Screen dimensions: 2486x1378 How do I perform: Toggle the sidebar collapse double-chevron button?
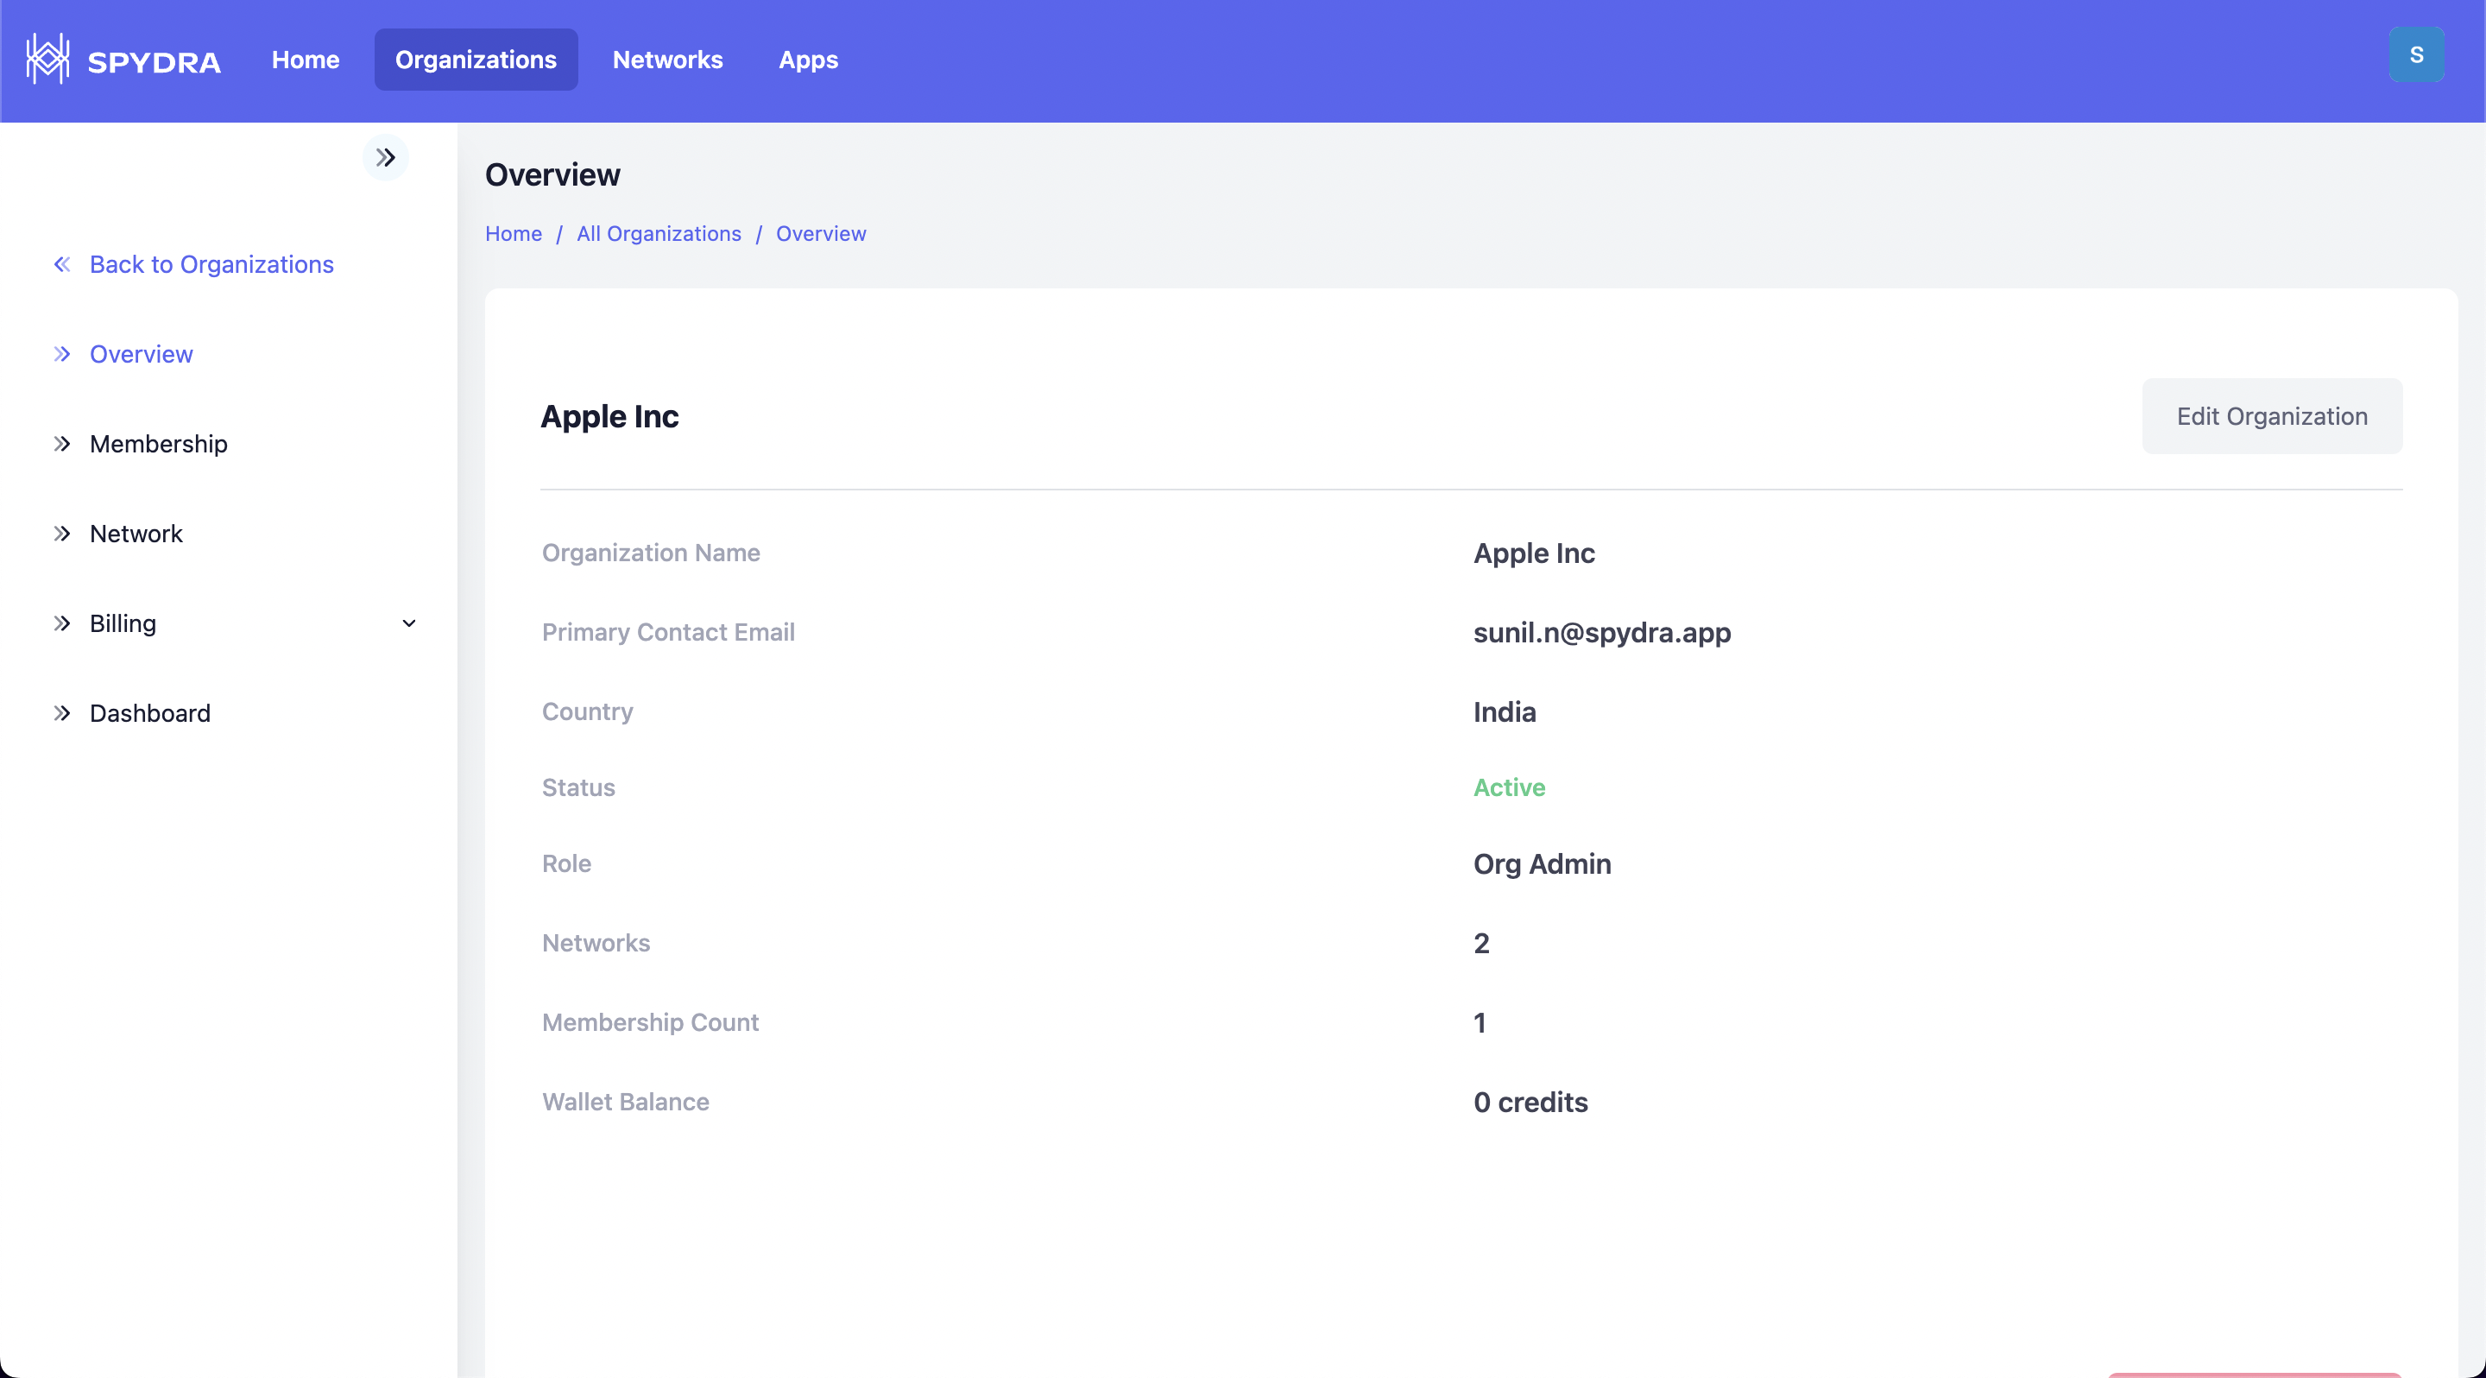[x=385, y=157]
